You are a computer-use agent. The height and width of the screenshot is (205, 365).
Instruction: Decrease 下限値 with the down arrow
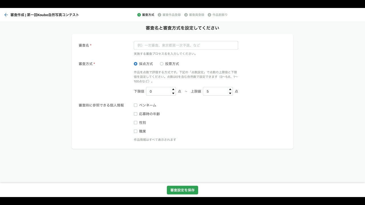173,93
